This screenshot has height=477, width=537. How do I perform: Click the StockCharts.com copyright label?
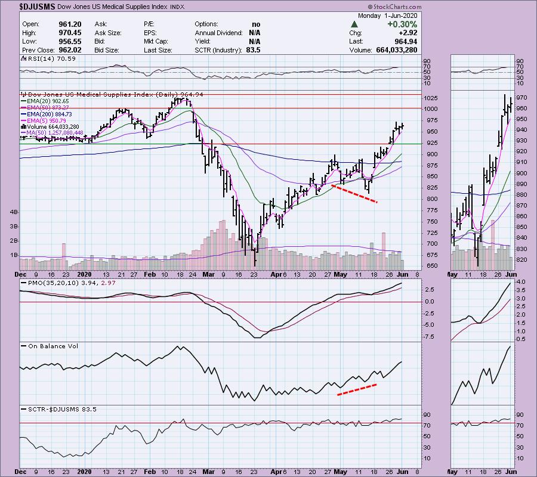click(x=395, y=7)
